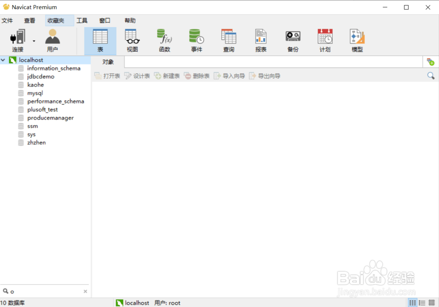Show 函数 (Functions) objects
The width and height of the screenshot is (439, 307).
tap(165, 41)
